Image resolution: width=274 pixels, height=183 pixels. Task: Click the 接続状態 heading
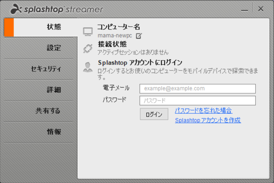[x=112, y=44]
